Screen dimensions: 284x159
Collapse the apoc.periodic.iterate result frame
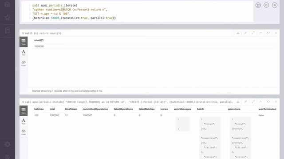click(x=260, y=102)
